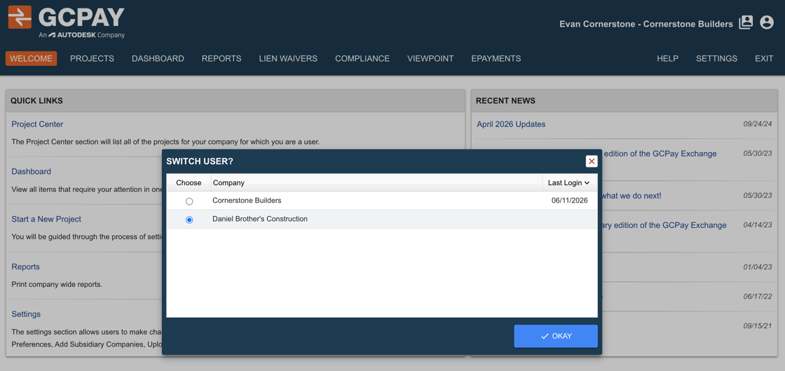Click the RECENT NEWS panel header
The image size is (785, 371).
coord(624,100)
